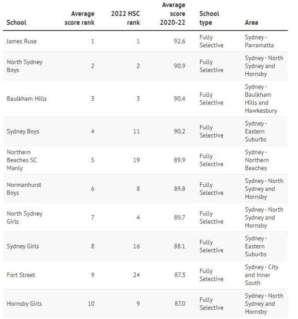Viewport: 298px width, 319px height.
Task: Click Hornsby Girls school name
Action: pyautogui.click(x=24, y=303)
